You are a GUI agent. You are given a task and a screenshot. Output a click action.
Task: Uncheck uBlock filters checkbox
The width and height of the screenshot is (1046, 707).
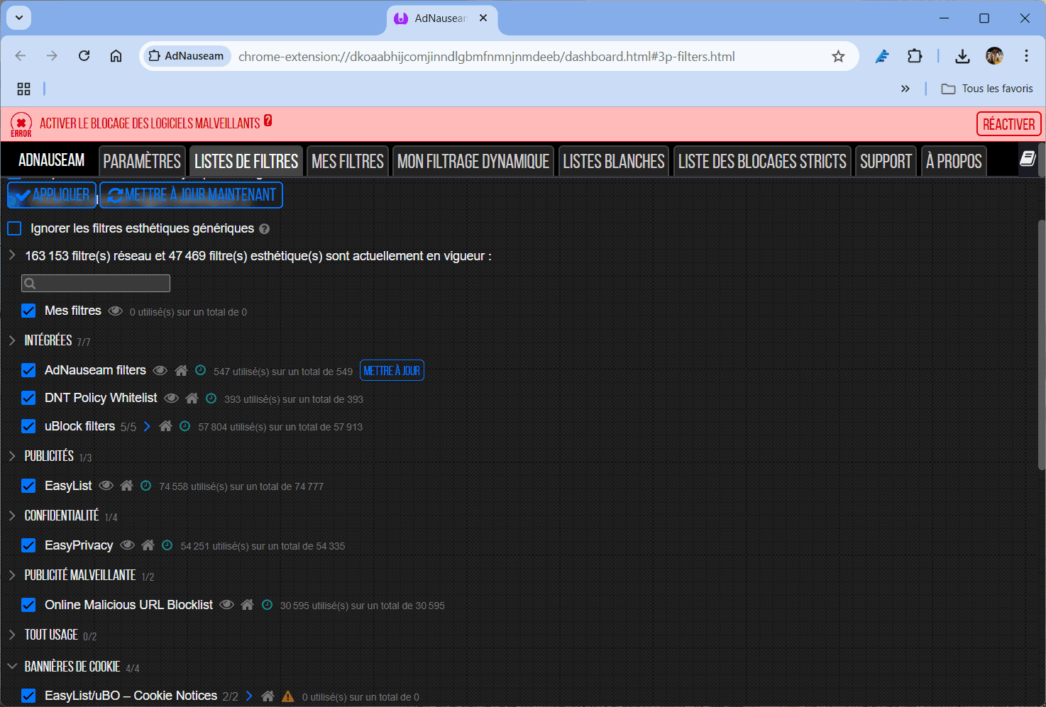[28, 426]
